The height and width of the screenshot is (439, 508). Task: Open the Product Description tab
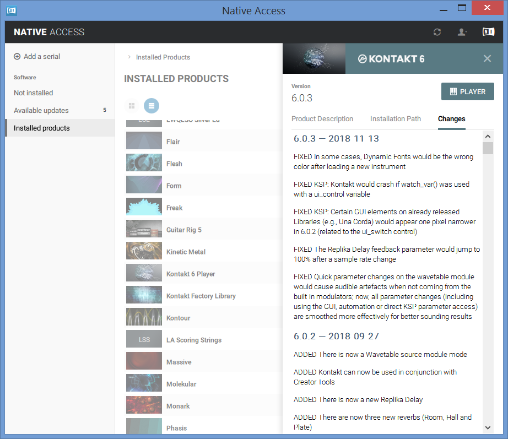[x=322, y=119]
